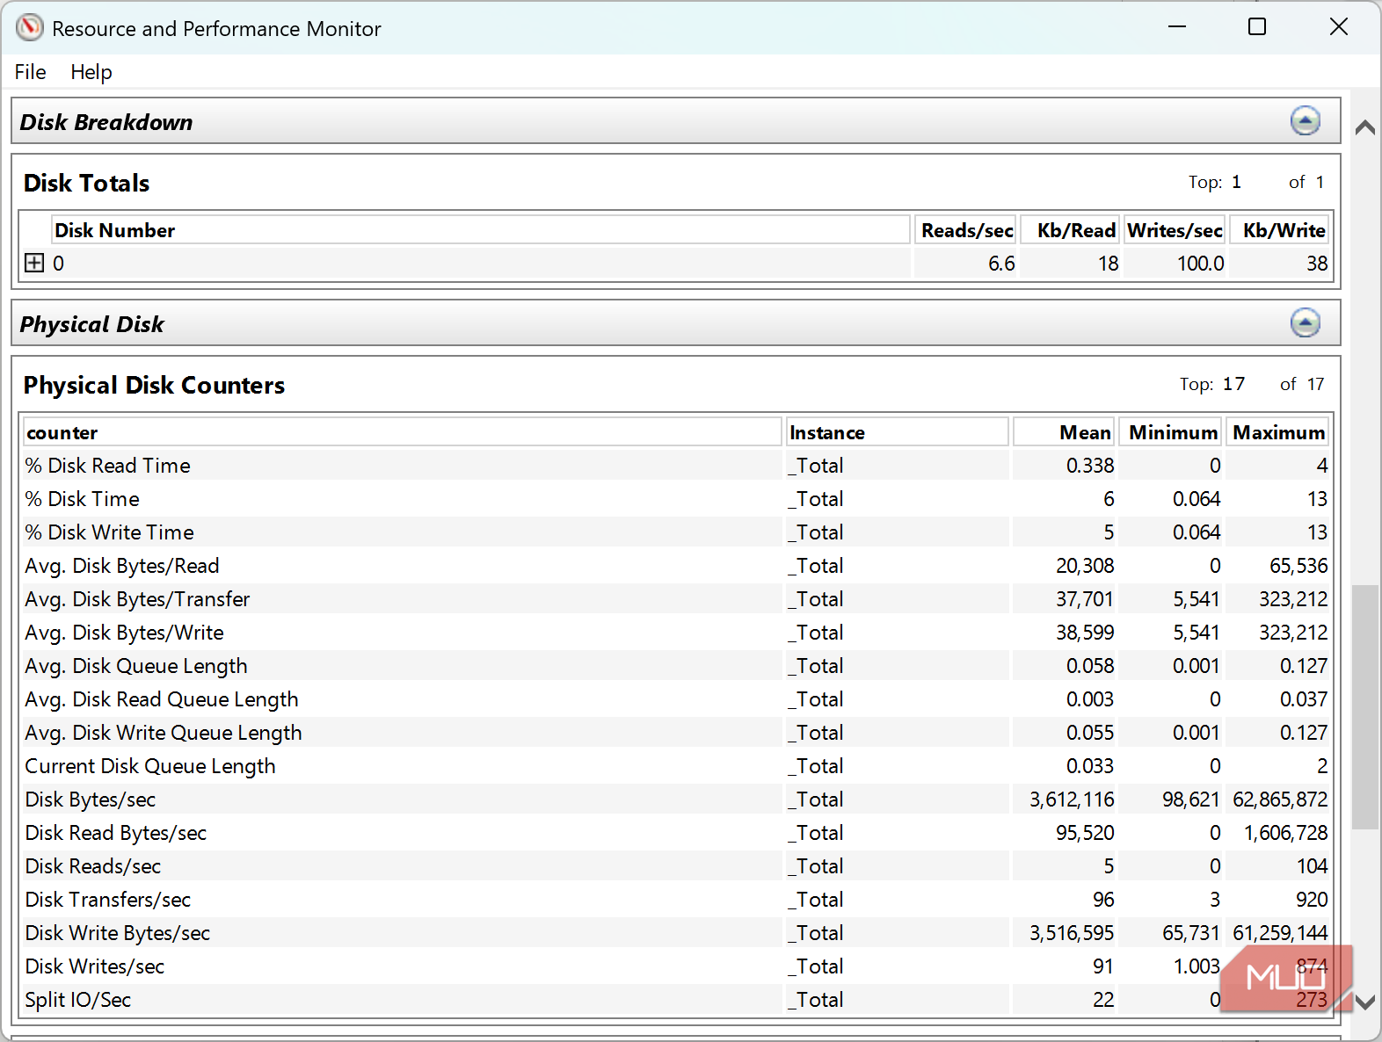Image resolution: width=1382 pixels, height=1042 pixels.
Task: Sort by Reads/sec column header
Action: click(965, 230)
